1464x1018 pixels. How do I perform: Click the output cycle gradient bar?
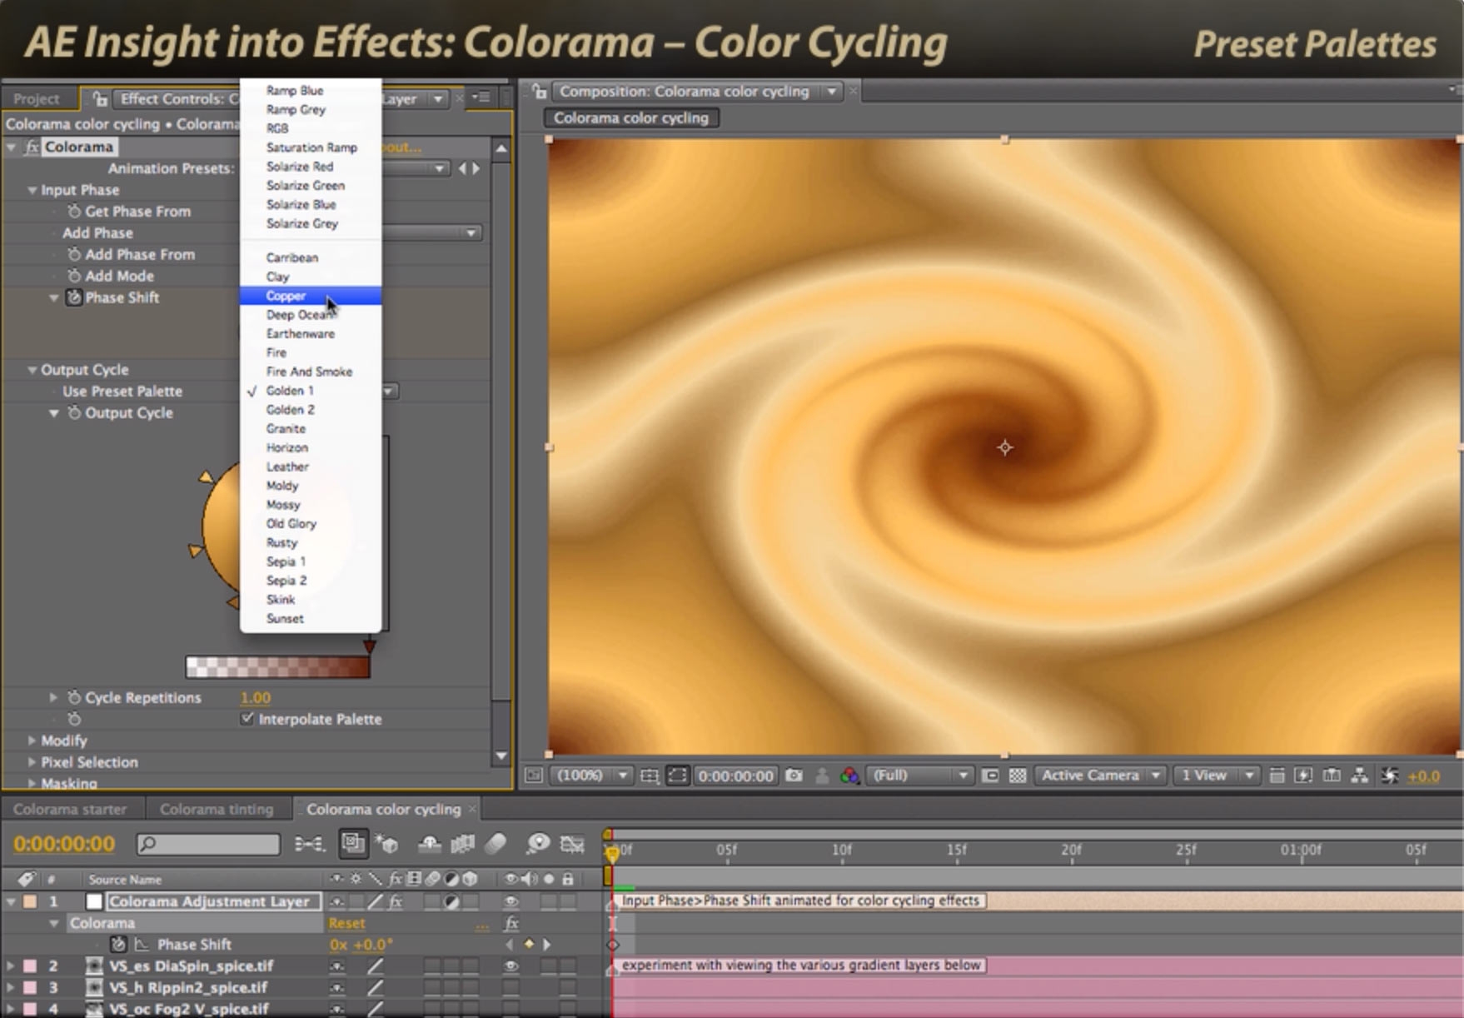(x=277, y=666)
